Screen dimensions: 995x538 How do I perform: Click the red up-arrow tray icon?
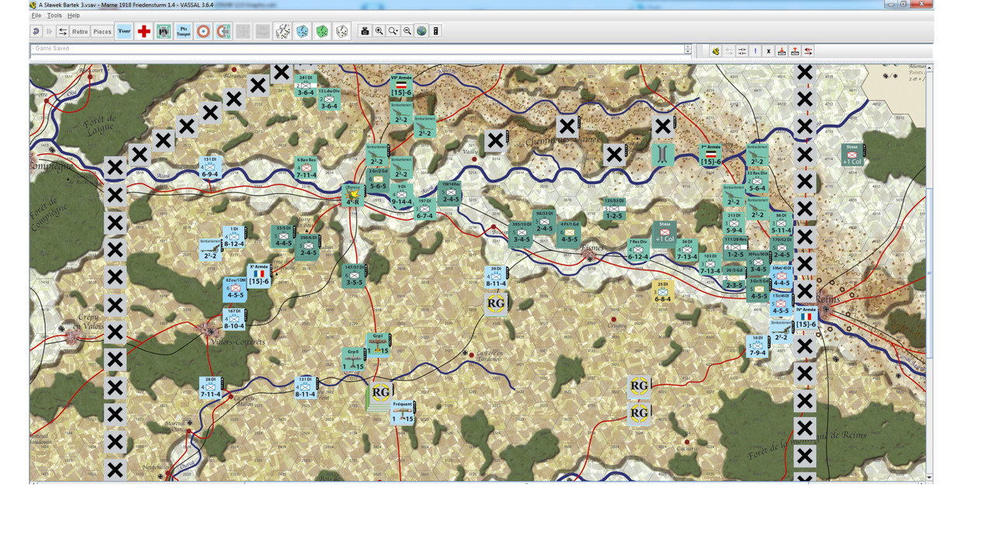pos(795,51)
